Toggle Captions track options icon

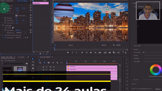coord(62,63)
